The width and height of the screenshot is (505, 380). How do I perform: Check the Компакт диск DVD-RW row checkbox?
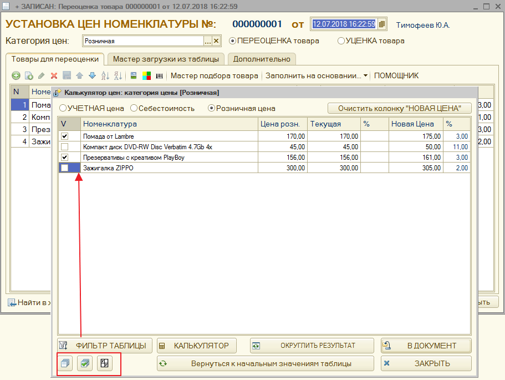[65, 147]
